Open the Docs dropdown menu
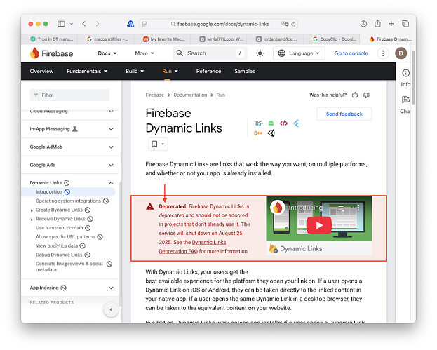 coord(107,53)
